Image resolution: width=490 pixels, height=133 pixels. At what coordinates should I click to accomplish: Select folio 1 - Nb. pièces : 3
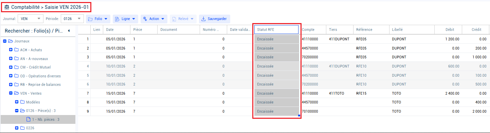tap(46, 119)
